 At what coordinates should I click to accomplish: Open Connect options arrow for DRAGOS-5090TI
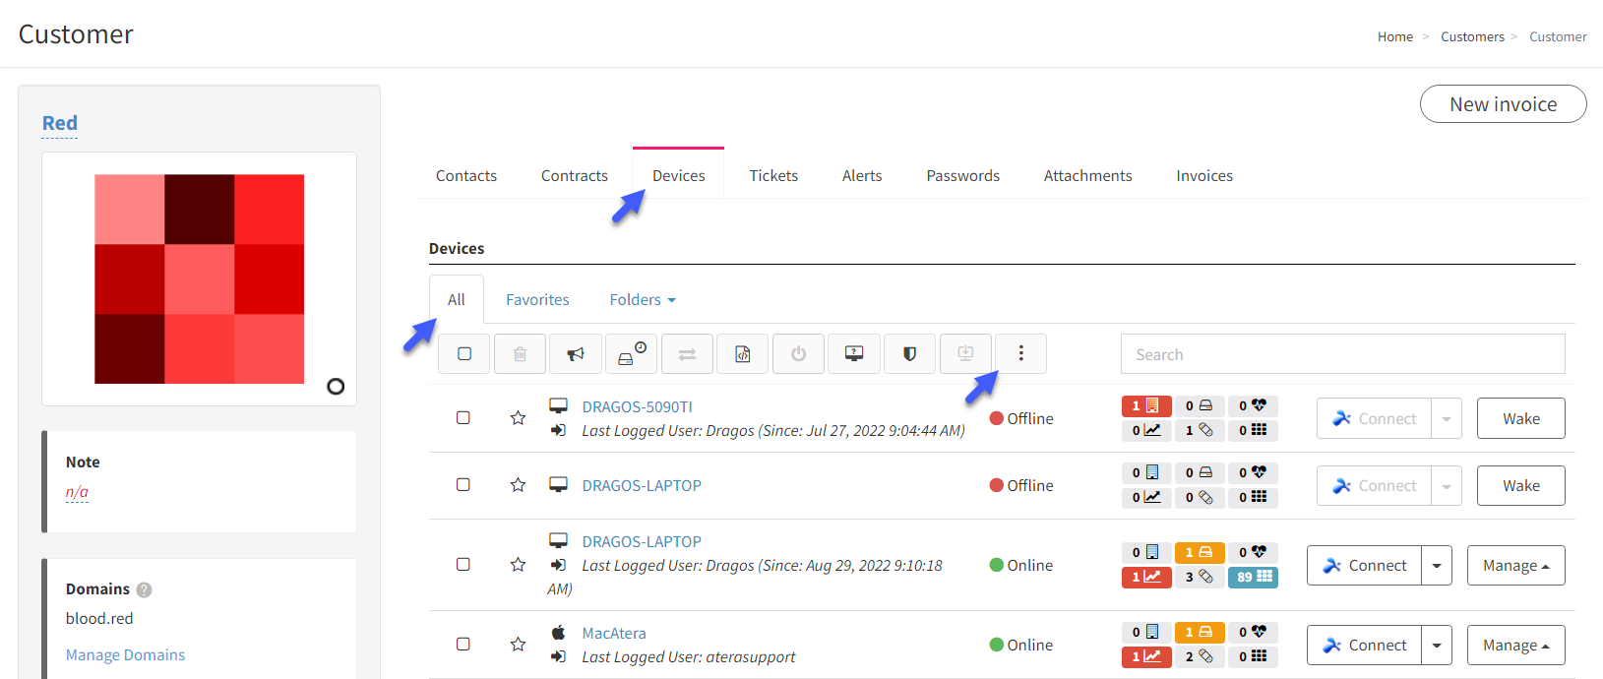(x=1447, y=418)
